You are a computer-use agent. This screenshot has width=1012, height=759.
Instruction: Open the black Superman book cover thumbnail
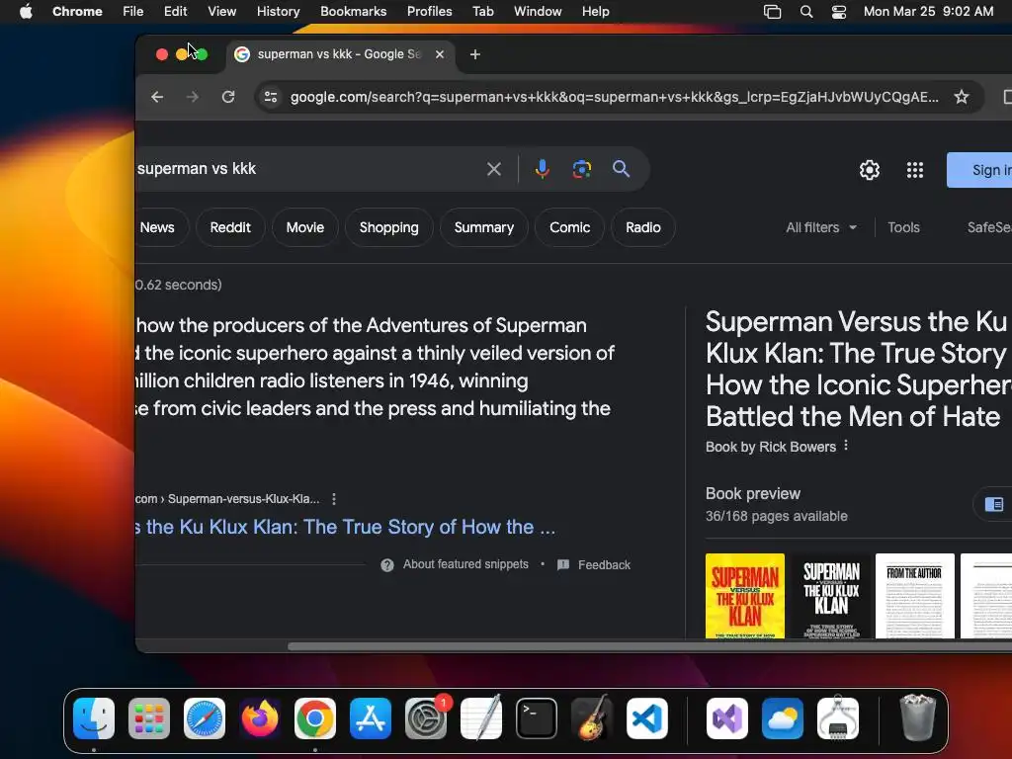point(830,596)
